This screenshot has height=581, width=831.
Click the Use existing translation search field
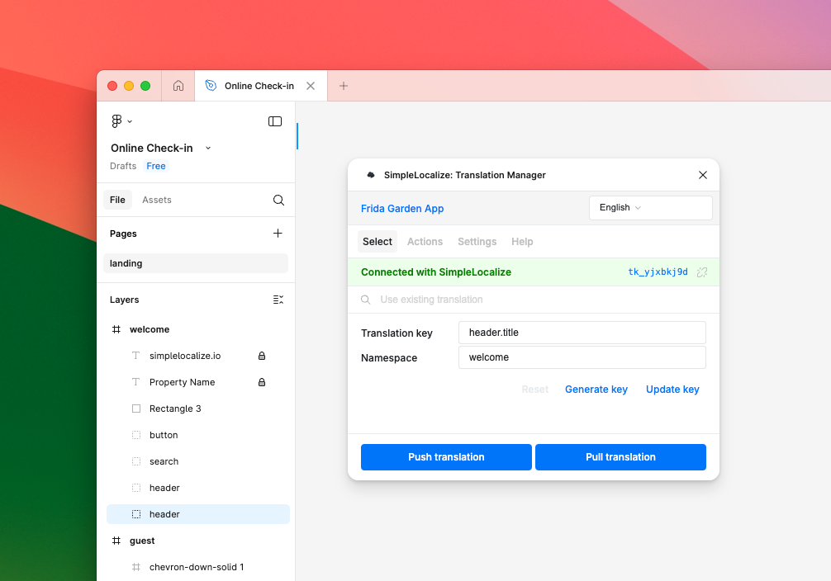click(534, 300)
